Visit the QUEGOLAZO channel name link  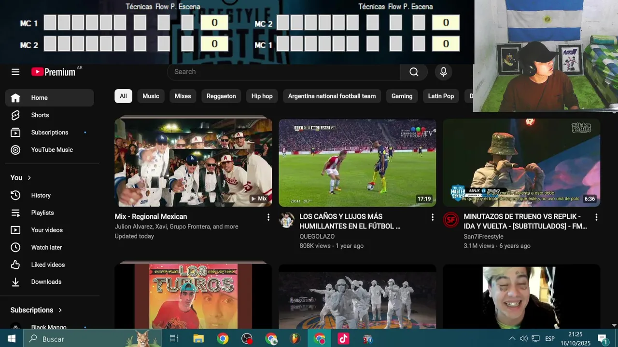(317, 237)
